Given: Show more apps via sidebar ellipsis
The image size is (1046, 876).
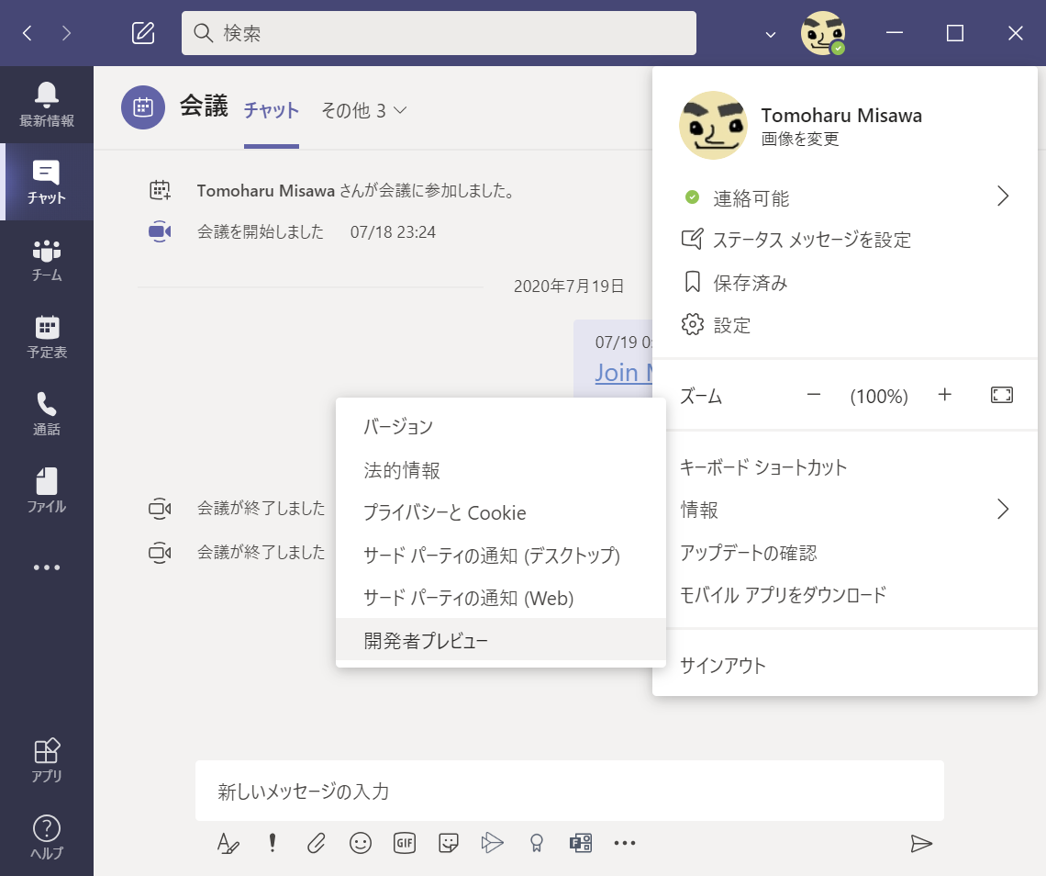Looking at the screenshot, I should [x=47, y=567].
